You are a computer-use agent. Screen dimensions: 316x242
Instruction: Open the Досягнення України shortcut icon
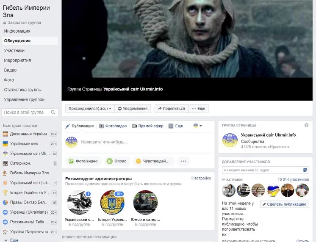coord(5,134)
